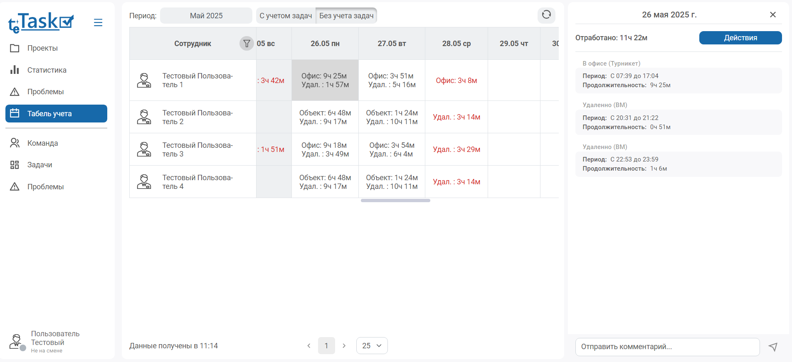Click the send comment arrow icon

(773, 347)
